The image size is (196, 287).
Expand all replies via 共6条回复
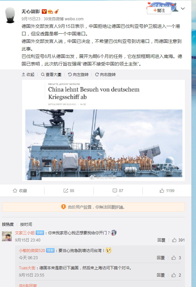pyautogui.click(x=28, y=285)
